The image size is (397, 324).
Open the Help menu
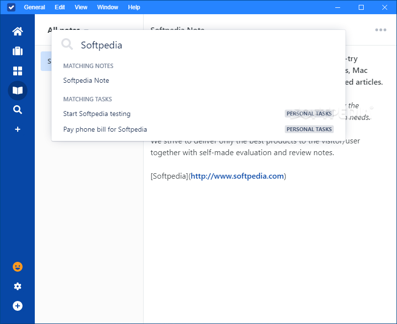(134, 7)
